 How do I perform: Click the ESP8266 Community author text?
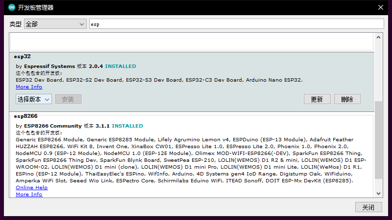click(x=53, y=126)
